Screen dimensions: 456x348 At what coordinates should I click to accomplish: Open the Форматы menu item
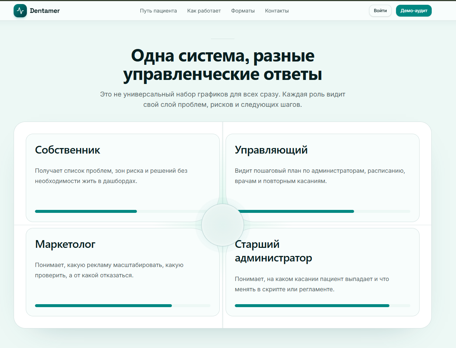243,11
